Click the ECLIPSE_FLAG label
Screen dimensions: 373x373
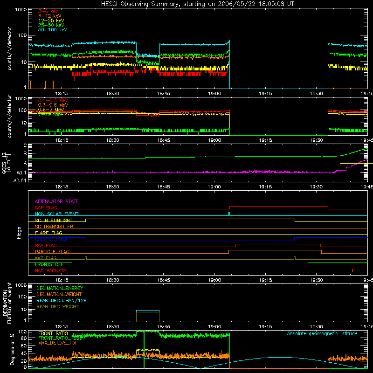click(x=51, y=239)
